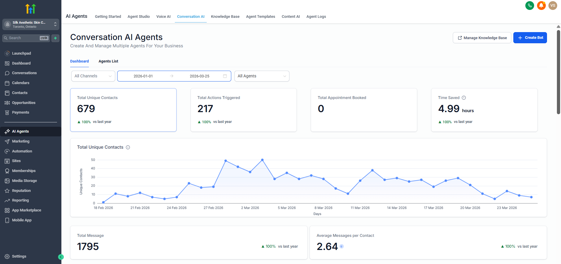
Task: Click the green phone dialer icon
Action: [529, 6]
